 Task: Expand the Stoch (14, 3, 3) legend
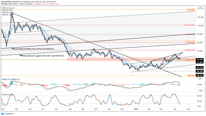(8, 94)
